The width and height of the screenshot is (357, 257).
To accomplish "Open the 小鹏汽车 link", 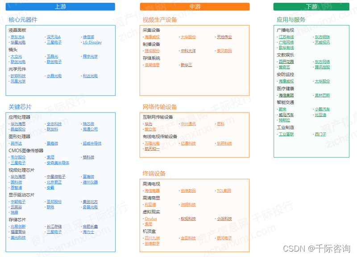I will coord(322,109).
